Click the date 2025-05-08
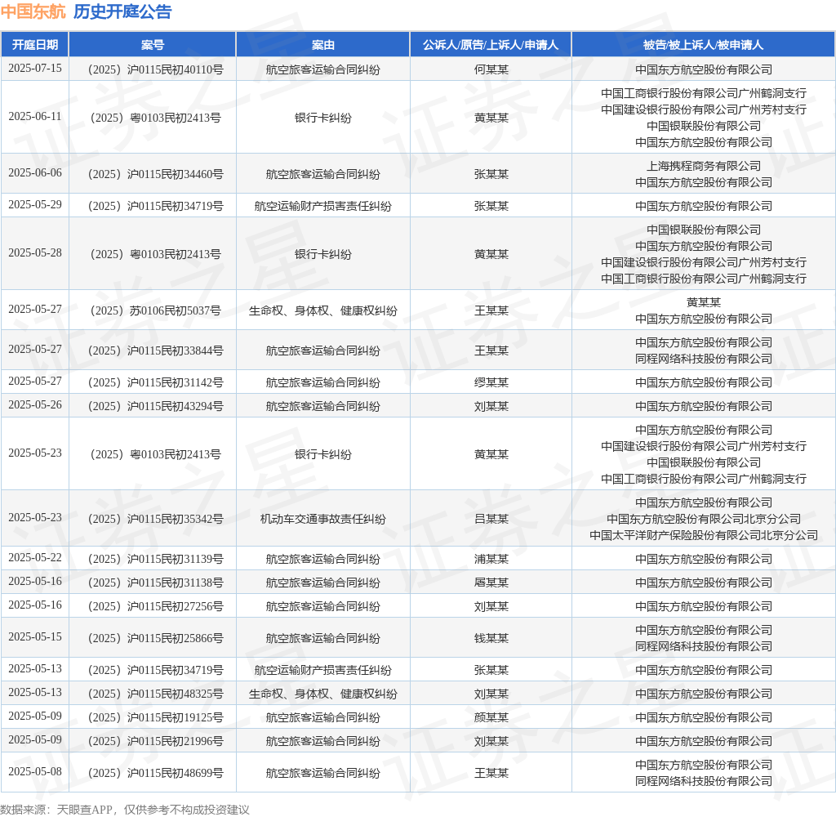This screenshot has height=817, width=836. pos(35,771)
